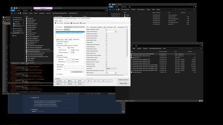Image resolution: width=223 pixels, height=125 pixels.
Task: Click SpaceEngineers breadcrumb in Plugins Explorer
Action: (x=141, y=9)
